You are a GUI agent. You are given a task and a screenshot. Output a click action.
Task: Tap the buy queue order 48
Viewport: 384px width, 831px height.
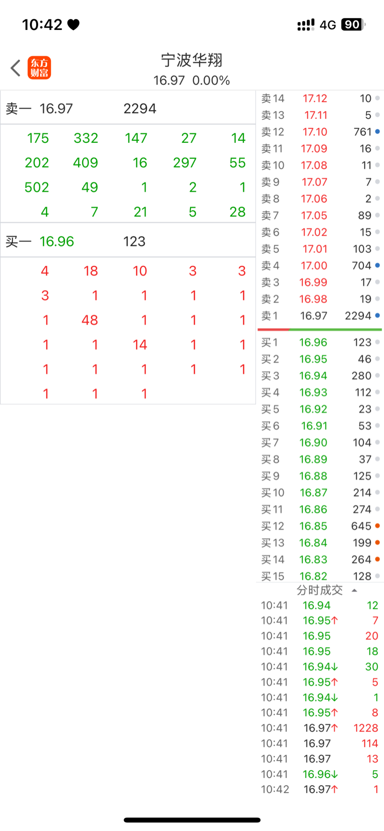pos(89,320)
